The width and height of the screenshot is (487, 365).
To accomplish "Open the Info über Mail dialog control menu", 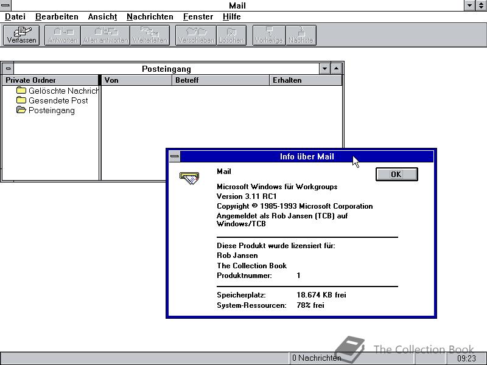I will [x=175, y=156].
